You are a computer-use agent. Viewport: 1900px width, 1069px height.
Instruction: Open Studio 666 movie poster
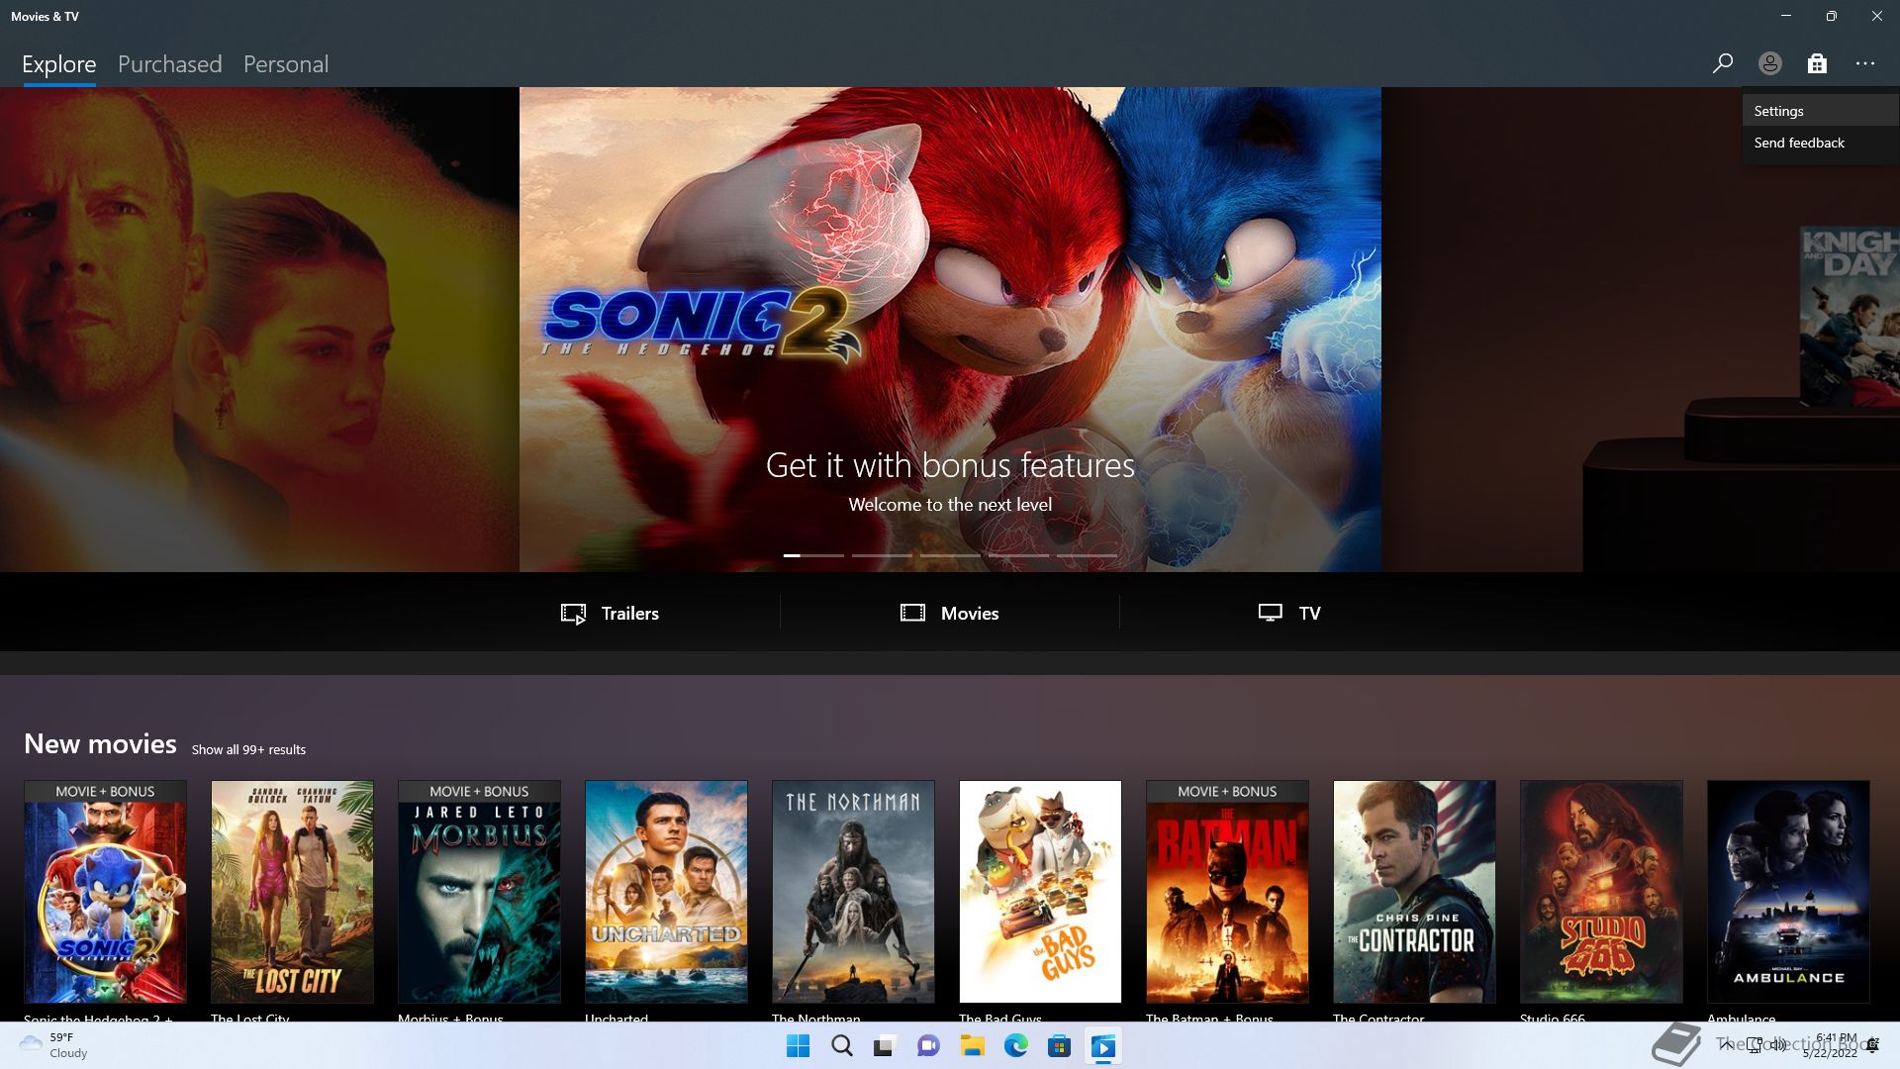pyautogui.click(x=1601, y=892)
